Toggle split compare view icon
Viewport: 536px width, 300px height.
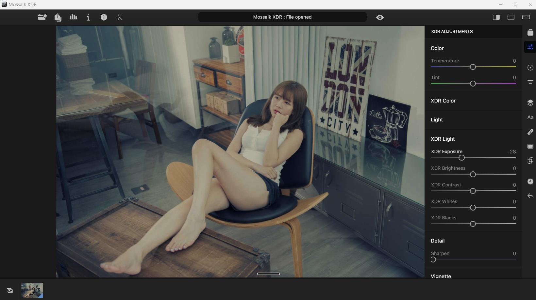(x=496, y=17)
